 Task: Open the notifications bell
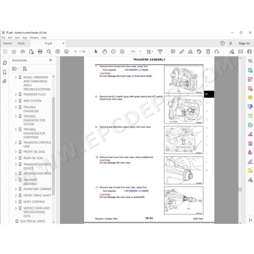(x=230, y=43)
